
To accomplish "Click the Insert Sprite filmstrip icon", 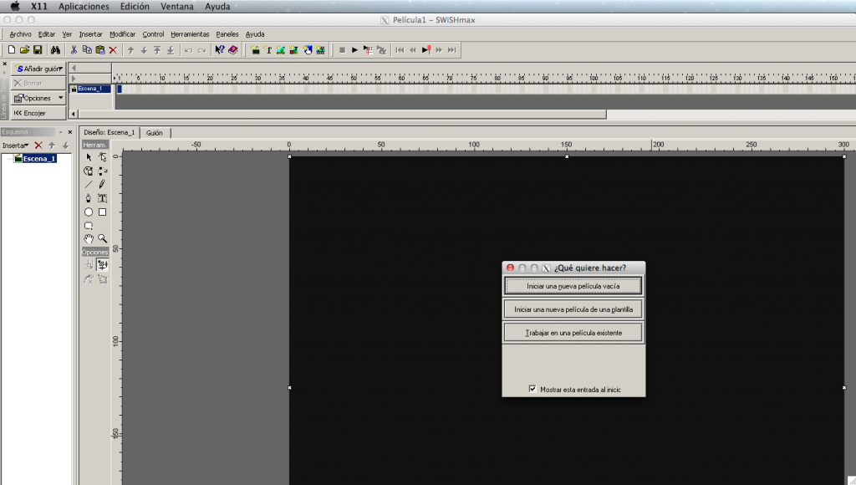I will click(320, 49).
